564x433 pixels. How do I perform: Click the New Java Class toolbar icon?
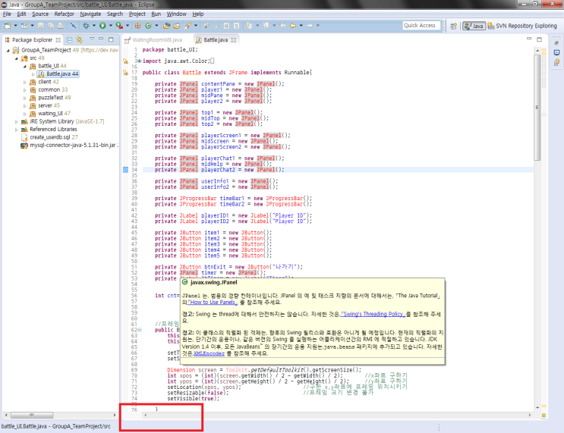pos(148,26)
